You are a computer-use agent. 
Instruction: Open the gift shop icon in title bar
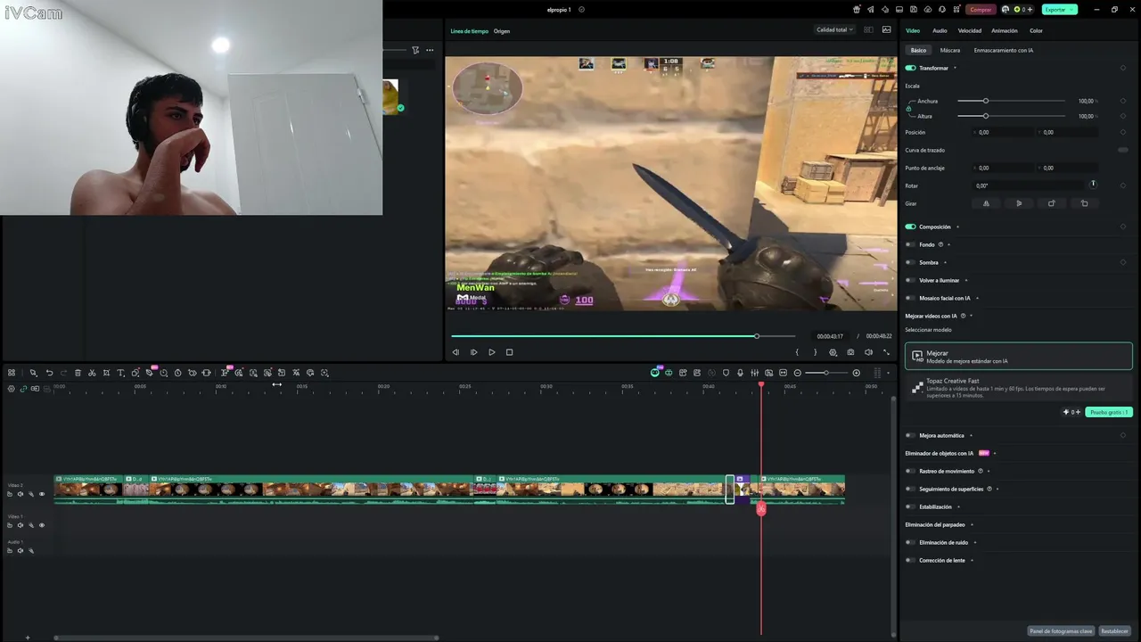[857, 10]
